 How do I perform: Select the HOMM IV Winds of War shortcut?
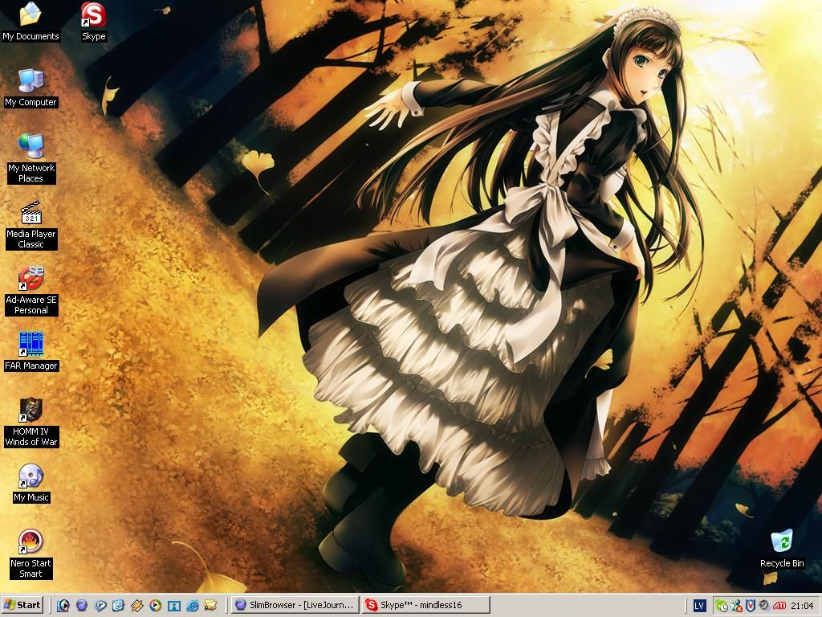click(31, 423)
